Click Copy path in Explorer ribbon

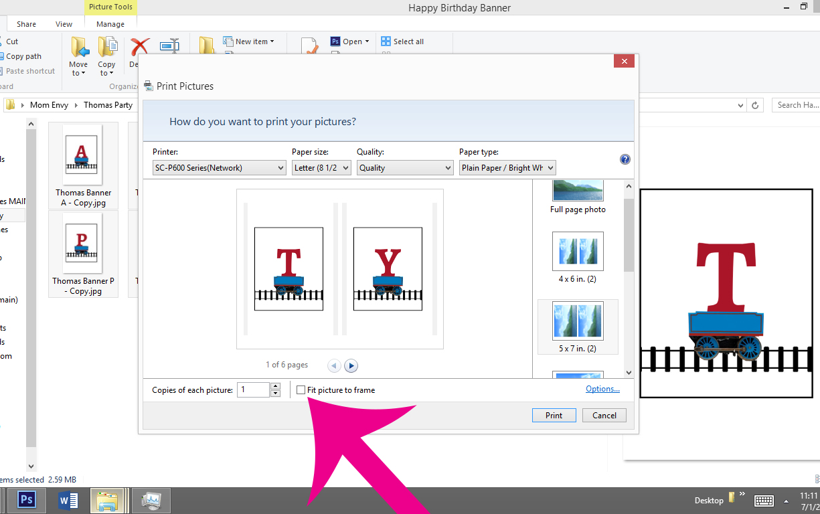tap(21, 56)
